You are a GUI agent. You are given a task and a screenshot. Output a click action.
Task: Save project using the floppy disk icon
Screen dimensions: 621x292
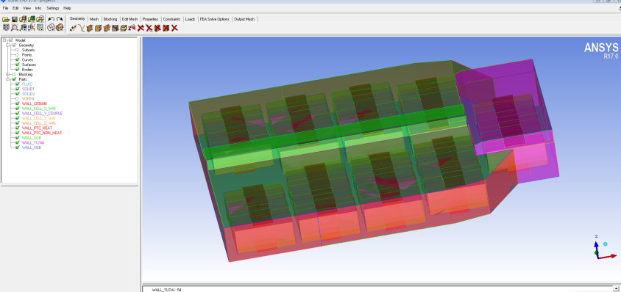pos(14,19)
